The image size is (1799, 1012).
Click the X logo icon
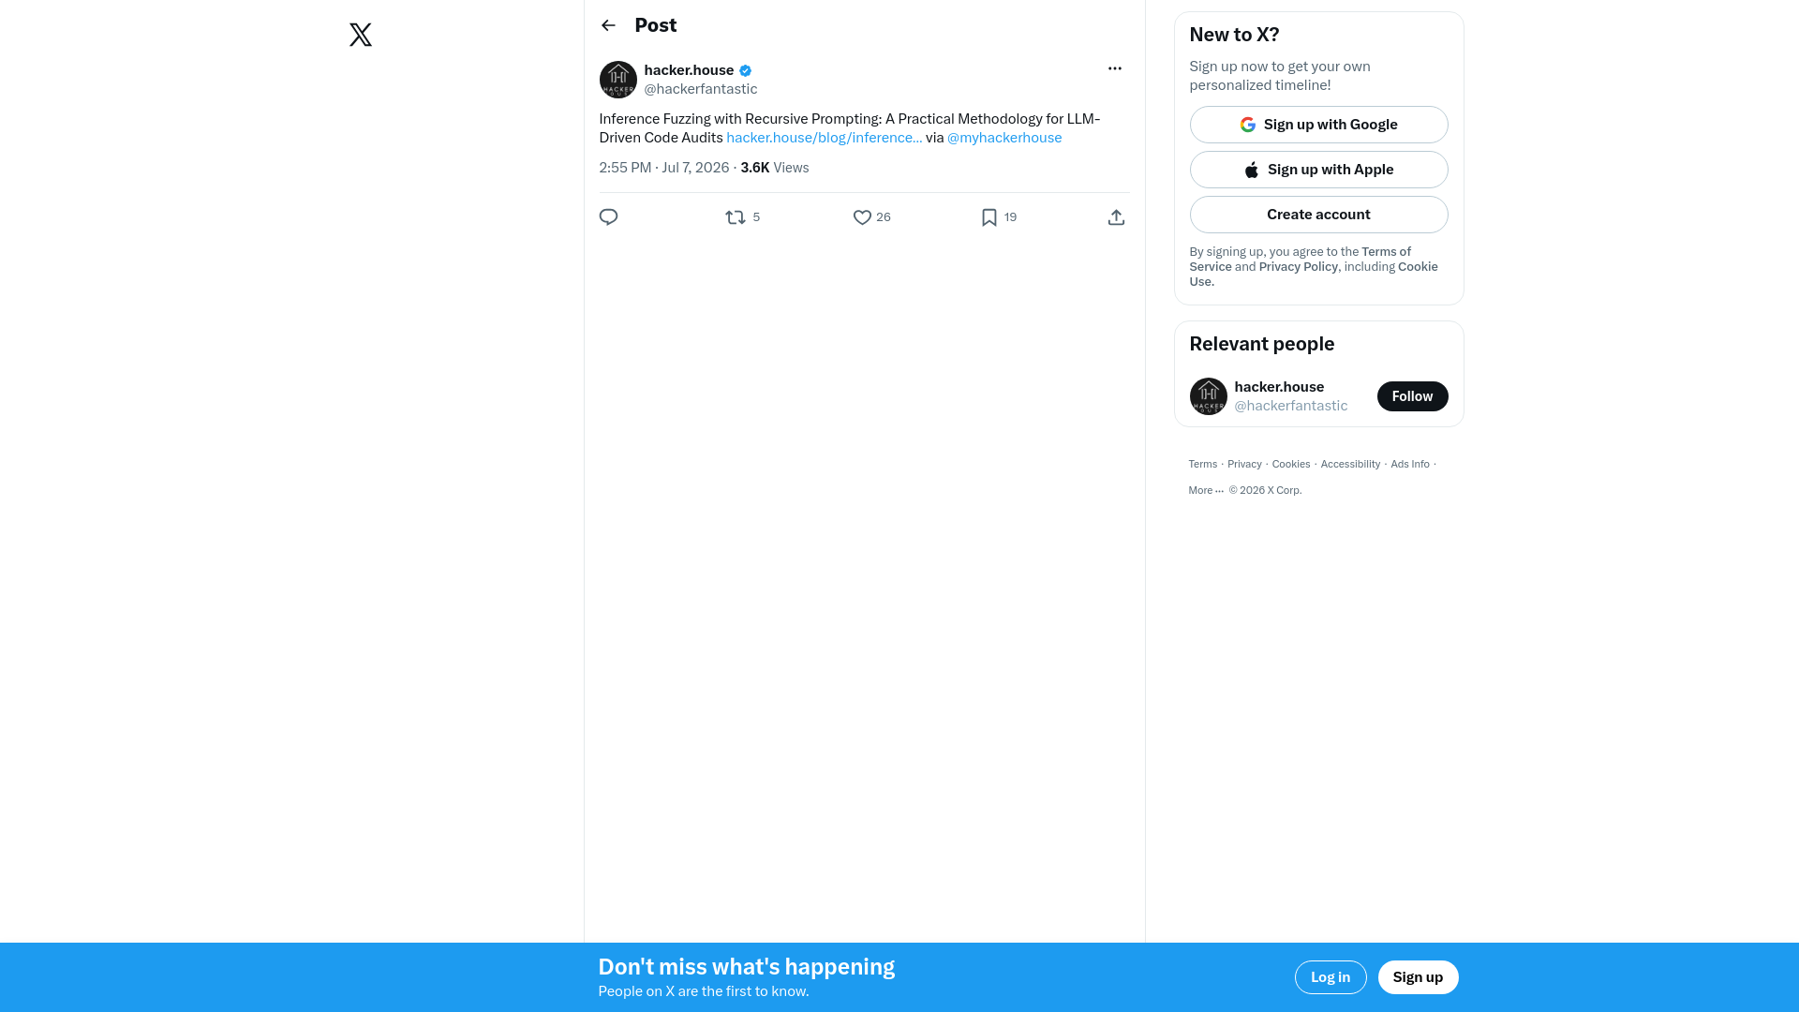(x=361, y=35)
